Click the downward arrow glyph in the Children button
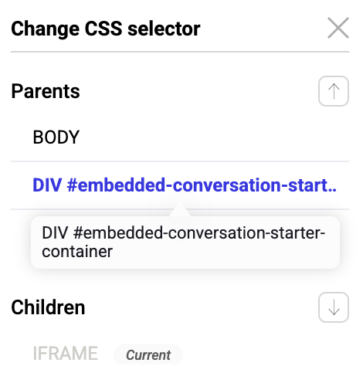 pos(334,307)
